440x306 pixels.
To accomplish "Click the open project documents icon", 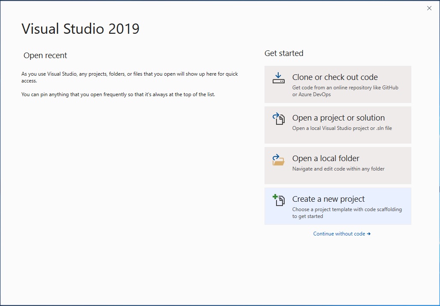I will click(278, 118).
